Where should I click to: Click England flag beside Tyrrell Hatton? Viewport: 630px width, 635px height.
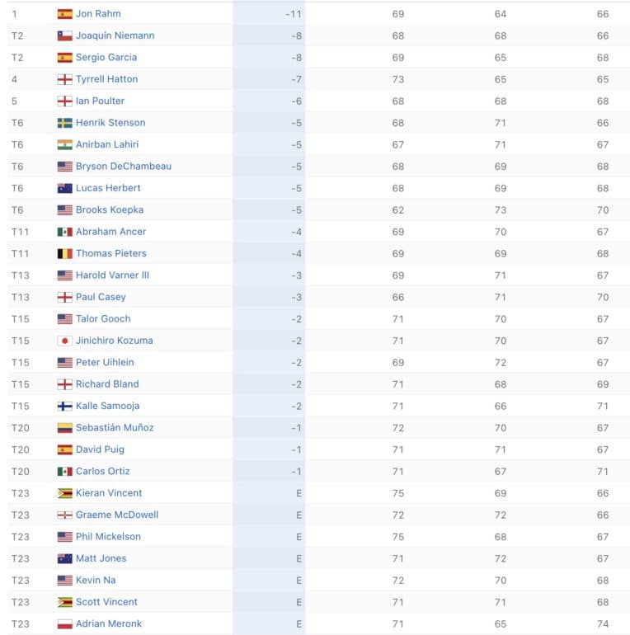point(65,79)
